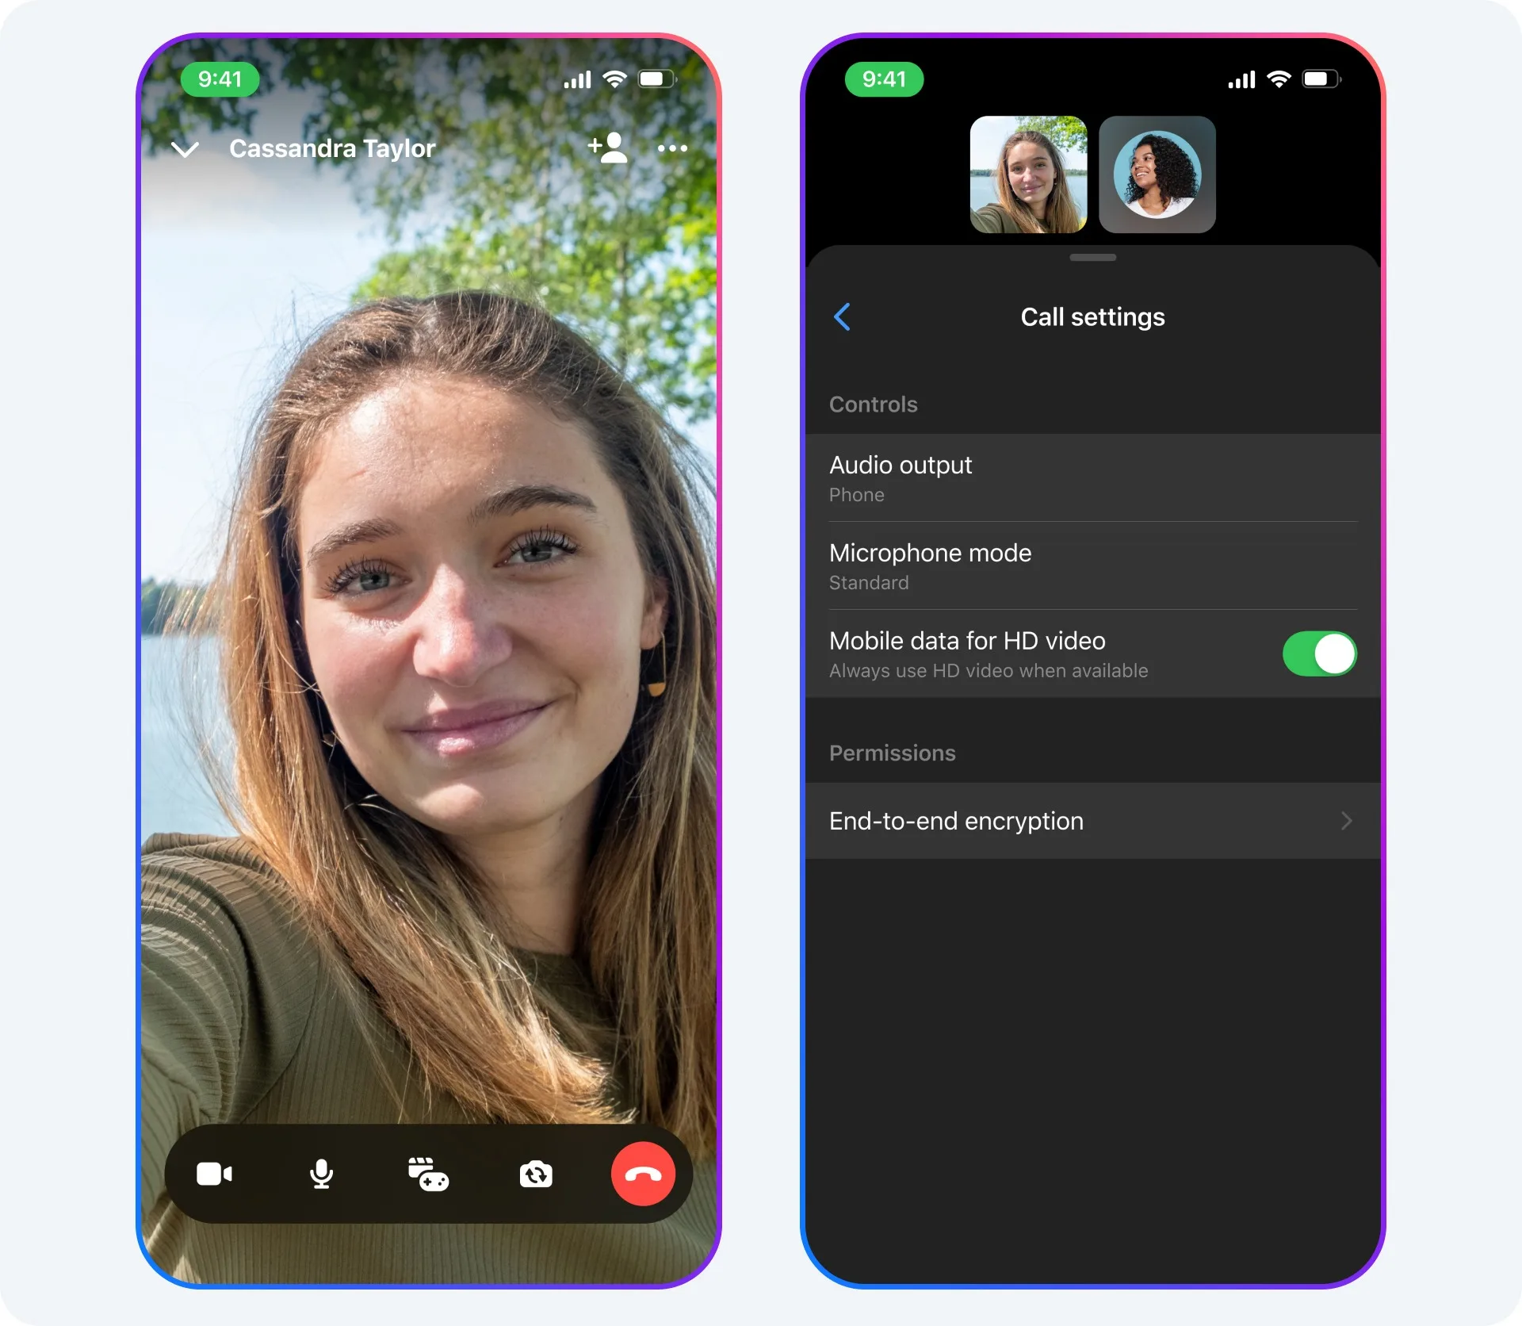Select Permissions section in Call settings

pyautogui.click(x=896, y=753)
